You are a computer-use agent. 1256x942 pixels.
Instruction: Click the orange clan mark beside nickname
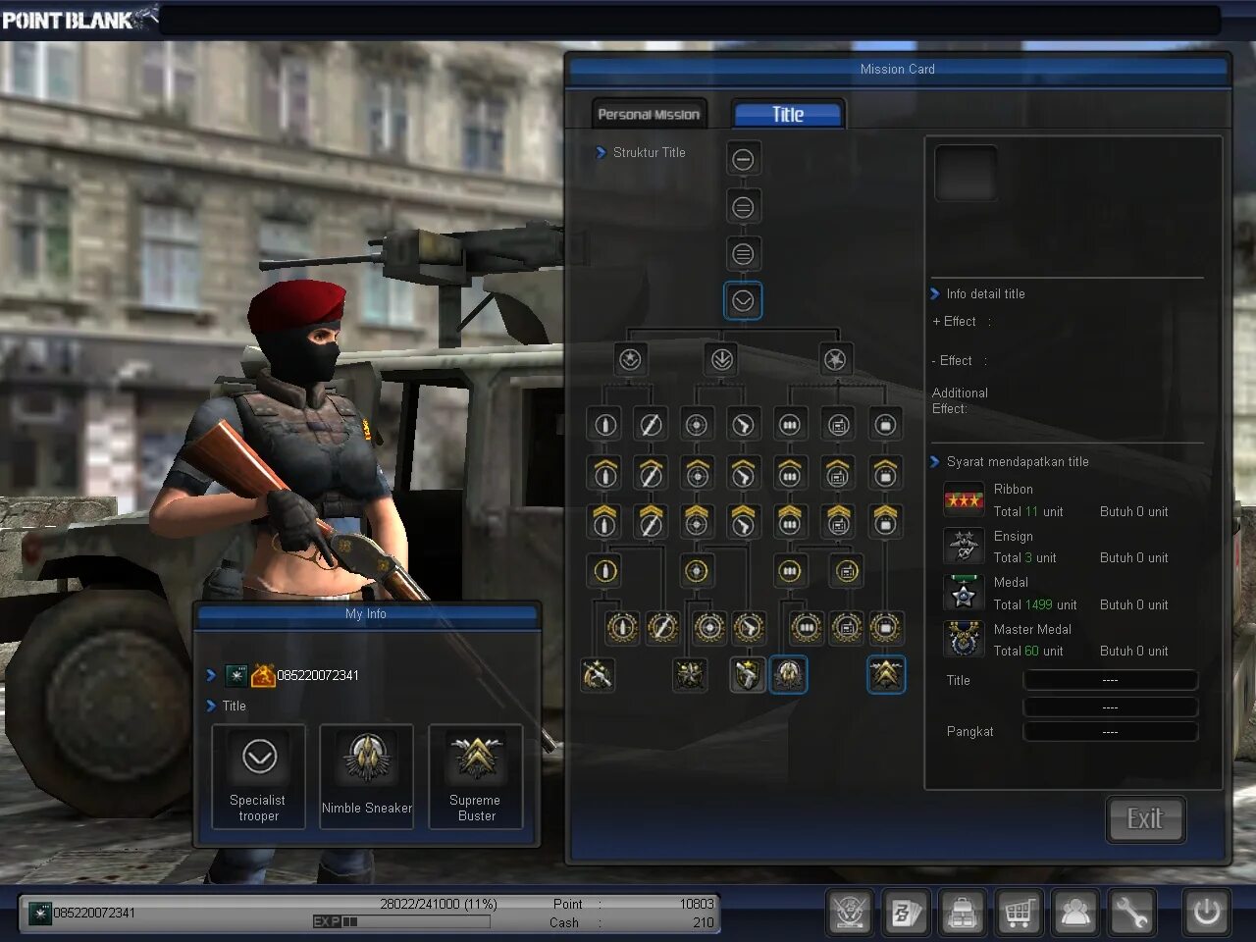coord(263,675)
